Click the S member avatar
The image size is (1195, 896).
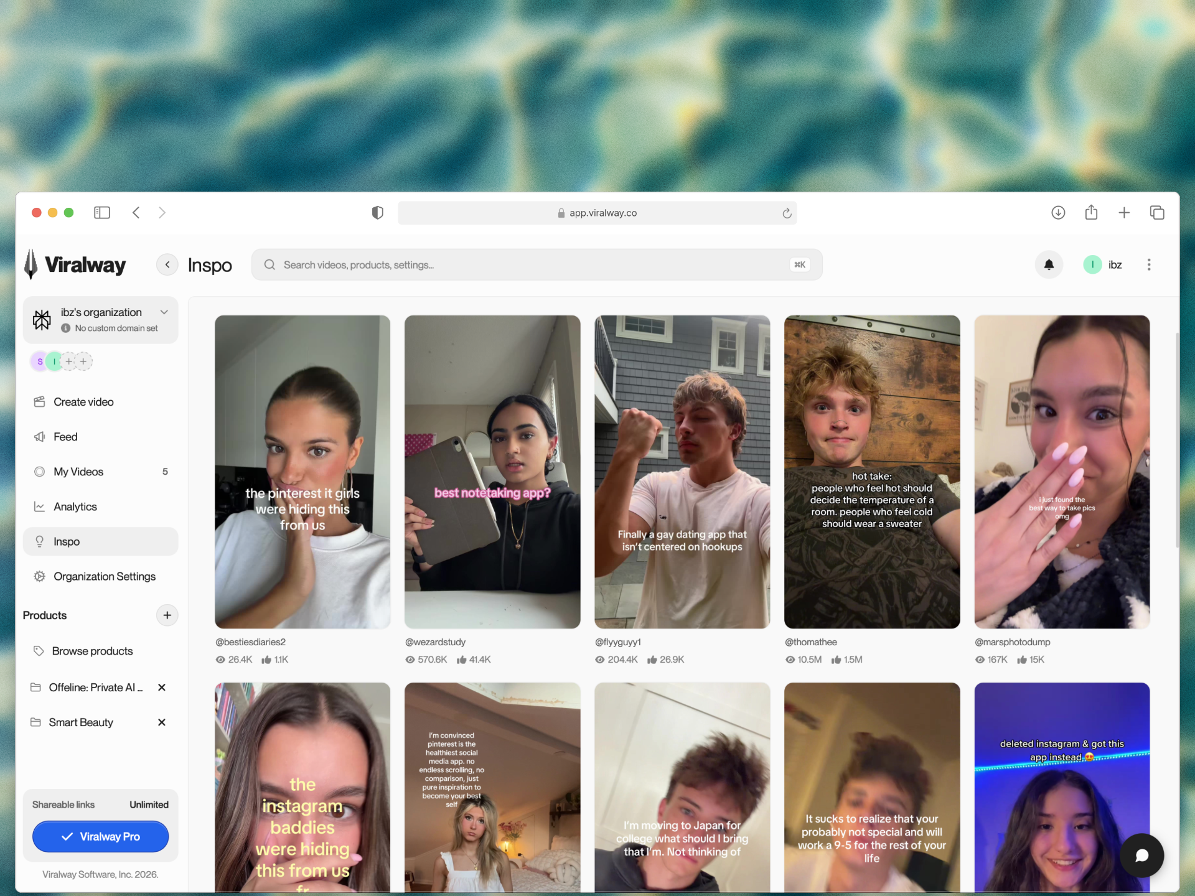[x=40, y=362]
